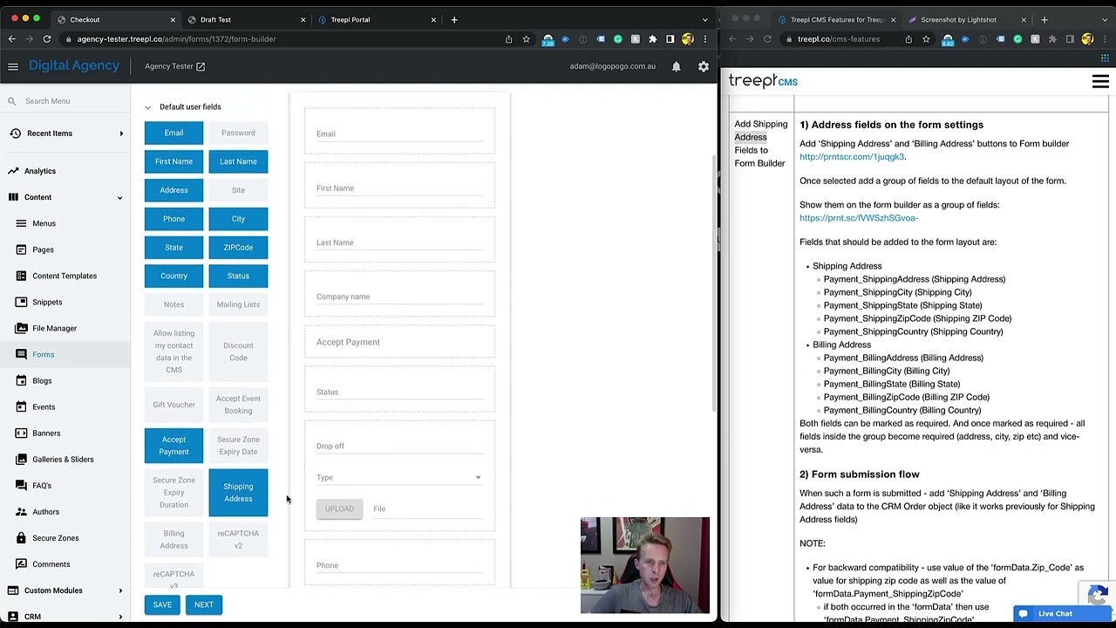The width and height of the screenshot is (1116, 628).
Task: Go back in left browser window
Action: [x=11, y=38]
